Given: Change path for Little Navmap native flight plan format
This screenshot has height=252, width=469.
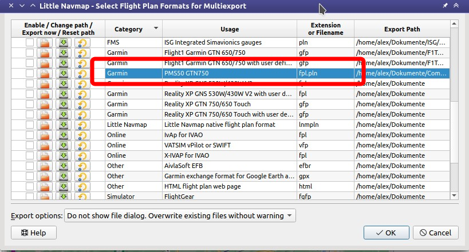Looking at the screenshot, I should (45, 125).
